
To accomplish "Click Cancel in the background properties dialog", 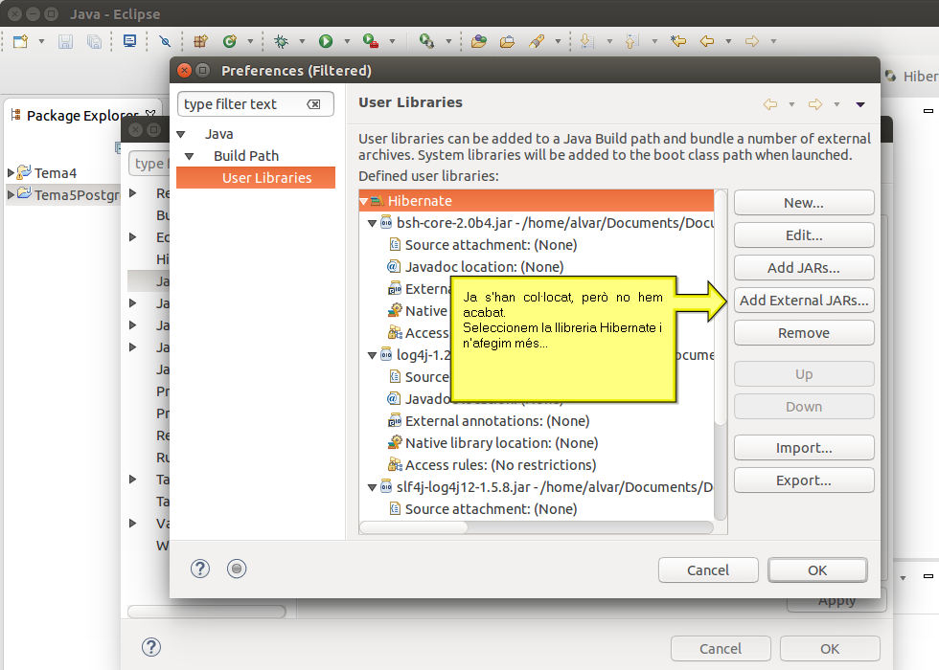I will (721, 649).
